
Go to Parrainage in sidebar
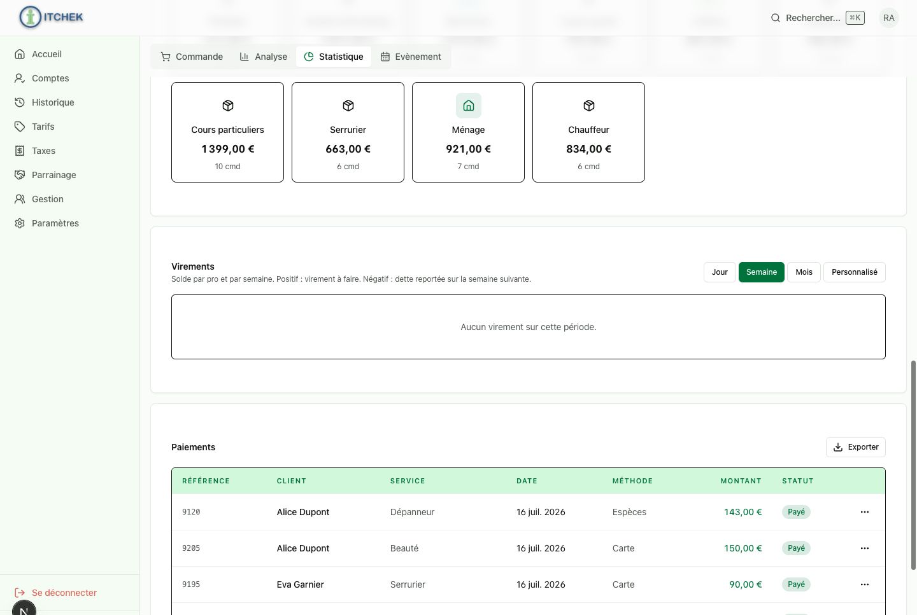(x=70, y=175)
